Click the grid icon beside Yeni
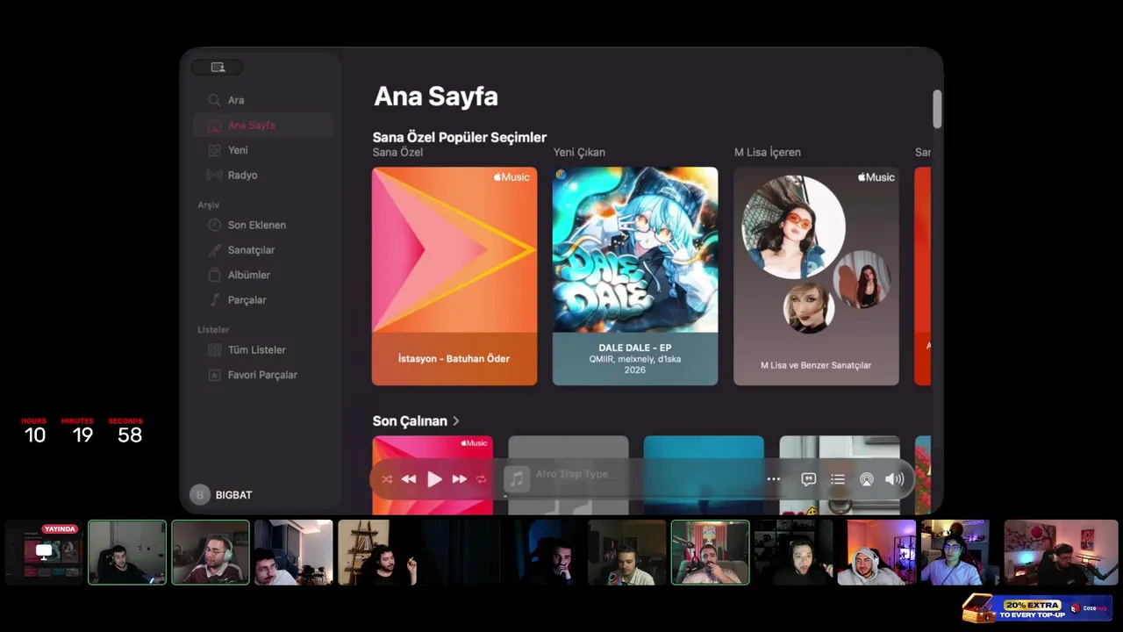Image resolution: width=1123 pixels, height=632 pixels. pyautogui.click(x=214, y=150)
